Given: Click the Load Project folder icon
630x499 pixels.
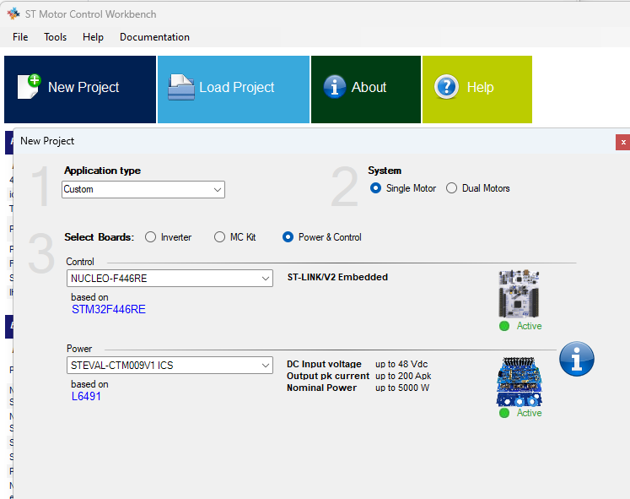Looking at the screenshot, I should tap(181, 87).
